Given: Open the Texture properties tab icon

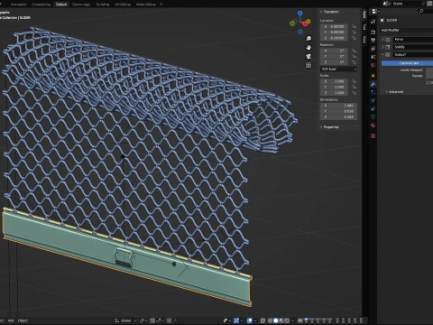Looking at the screenshot, I should 373,135.
